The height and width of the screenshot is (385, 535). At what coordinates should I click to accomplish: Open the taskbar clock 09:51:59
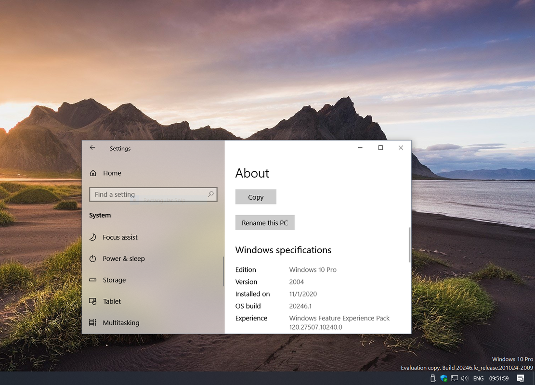tap(499, 379)
